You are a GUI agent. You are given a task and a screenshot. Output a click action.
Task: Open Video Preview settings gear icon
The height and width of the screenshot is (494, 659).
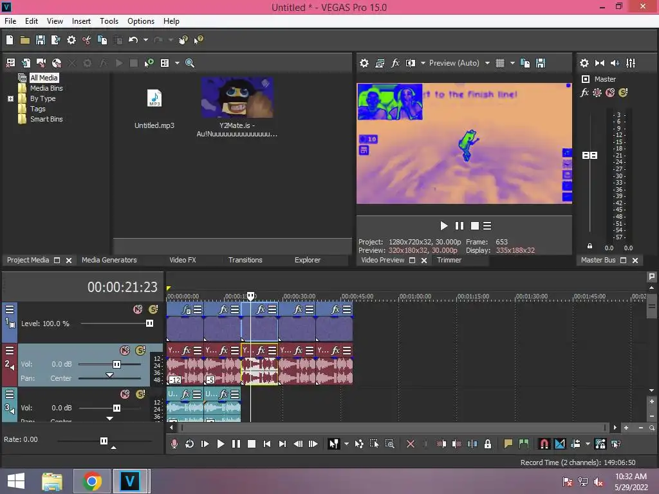364,63
